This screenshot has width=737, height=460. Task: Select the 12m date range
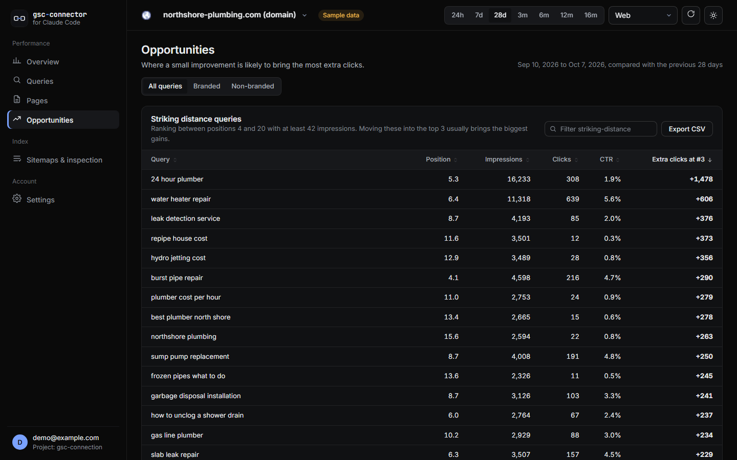click(x=567, y=15)
